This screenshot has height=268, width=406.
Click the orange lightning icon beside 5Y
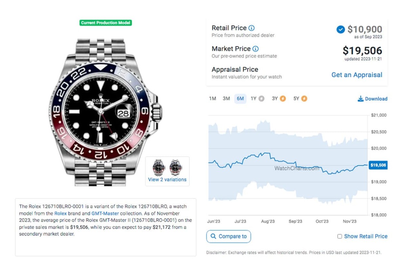point(304,99)
